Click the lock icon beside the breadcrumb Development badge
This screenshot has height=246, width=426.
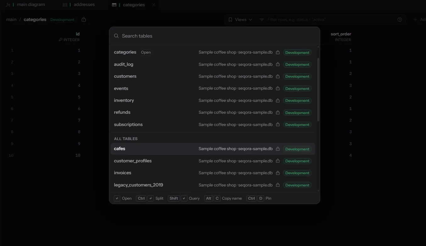(84, 19)
